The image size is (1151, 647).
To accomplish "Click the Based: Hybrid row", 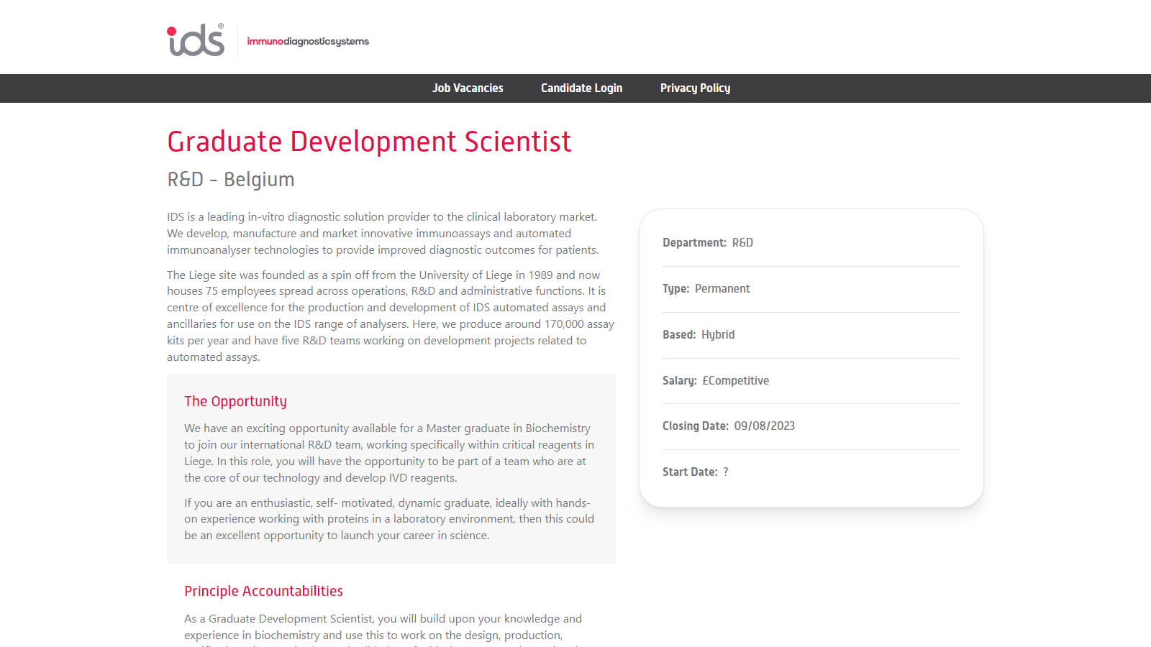I will coord(699,335).
